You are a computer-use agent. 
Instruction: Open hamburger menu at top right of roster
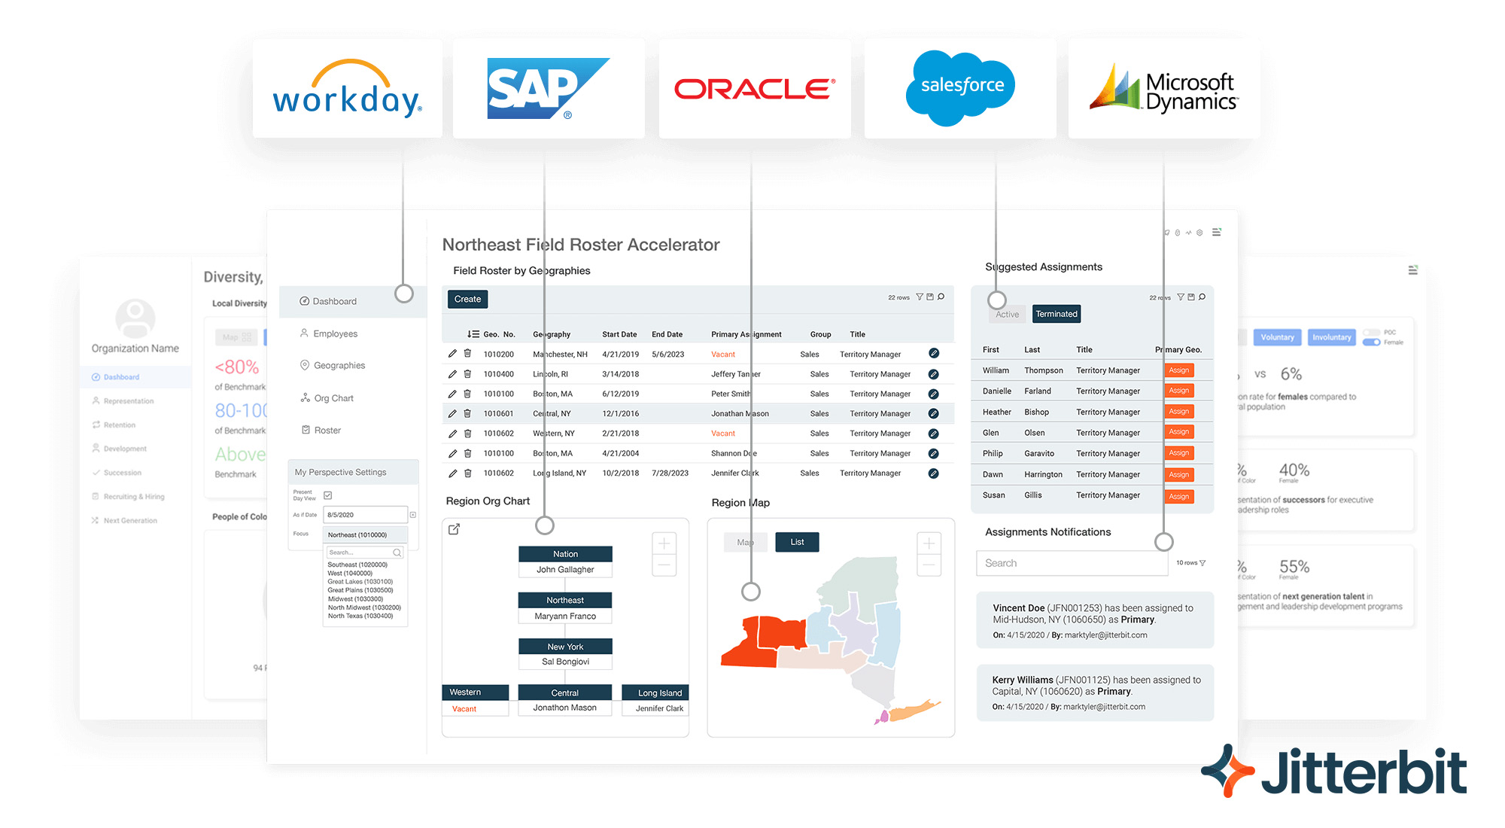pyautogui.click(x=1216, y=233)
